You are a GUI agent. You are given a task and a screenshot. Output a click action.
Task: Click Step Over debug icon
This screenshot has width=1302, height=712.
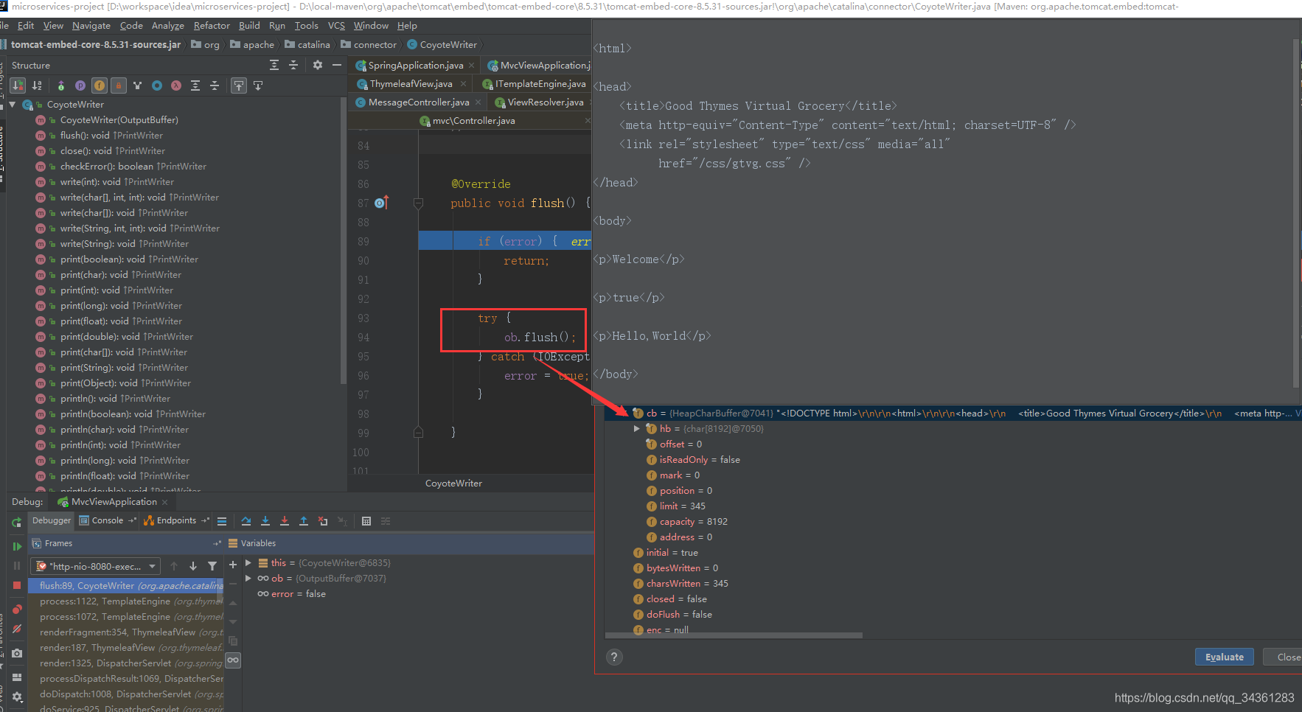246,521
